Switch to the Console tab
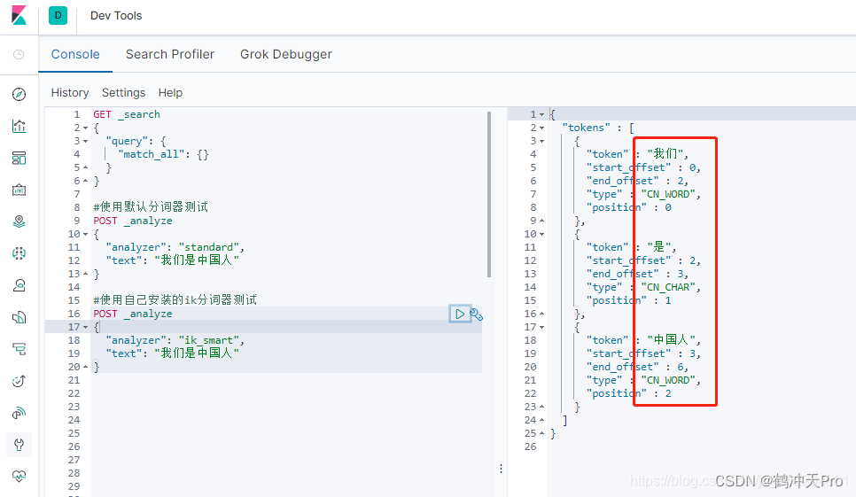The image size is (856, 497). point(75,55)
